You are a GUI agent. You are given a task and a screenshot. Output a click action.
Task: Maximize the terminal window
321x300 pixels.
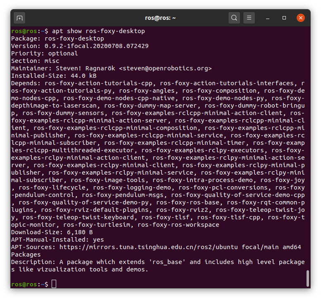pyautogui.click(x=284, y=18)
